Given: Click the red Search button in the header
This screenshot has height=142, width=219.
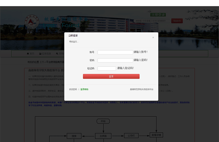Looking at the screenshot, I should 177,21.
